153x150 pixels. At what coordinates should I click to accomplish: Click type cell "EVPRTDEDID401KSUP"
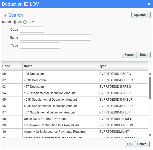pyautogui.click(x=123, y=100)
